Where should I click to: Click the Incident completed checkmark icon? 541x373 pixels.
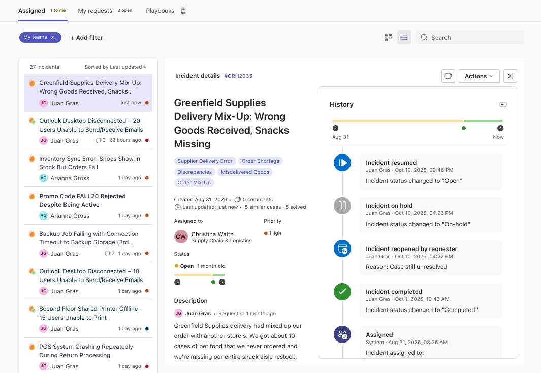pyautogui.click(x=342, y=292)
